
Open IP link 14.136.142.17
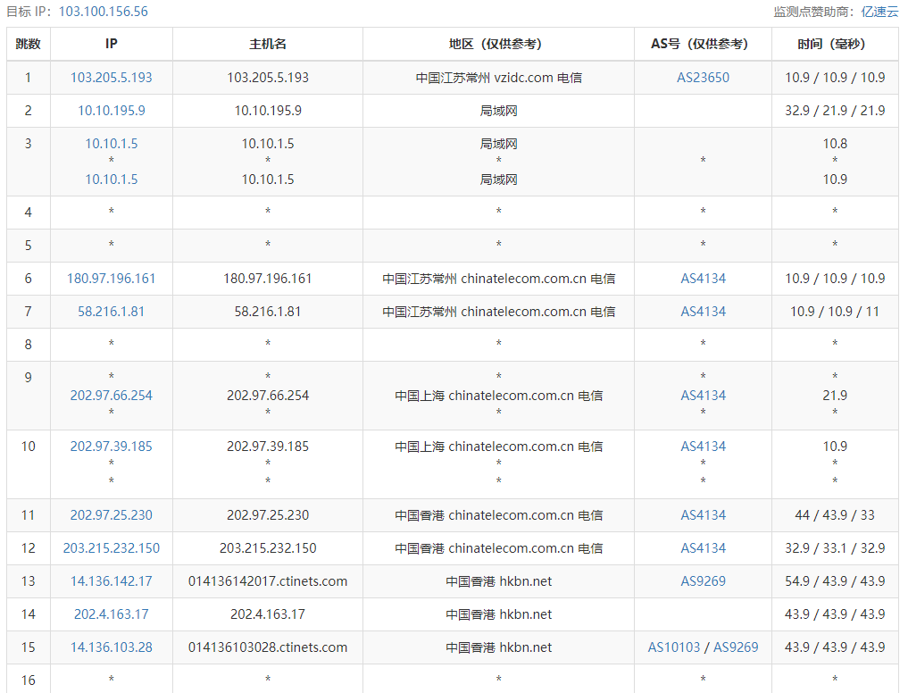click(112, 581)
